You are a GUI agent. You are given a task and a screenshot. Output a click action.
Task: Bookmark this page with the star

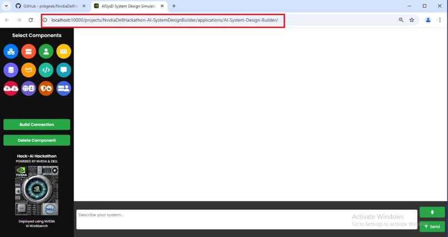pos(412,20)
